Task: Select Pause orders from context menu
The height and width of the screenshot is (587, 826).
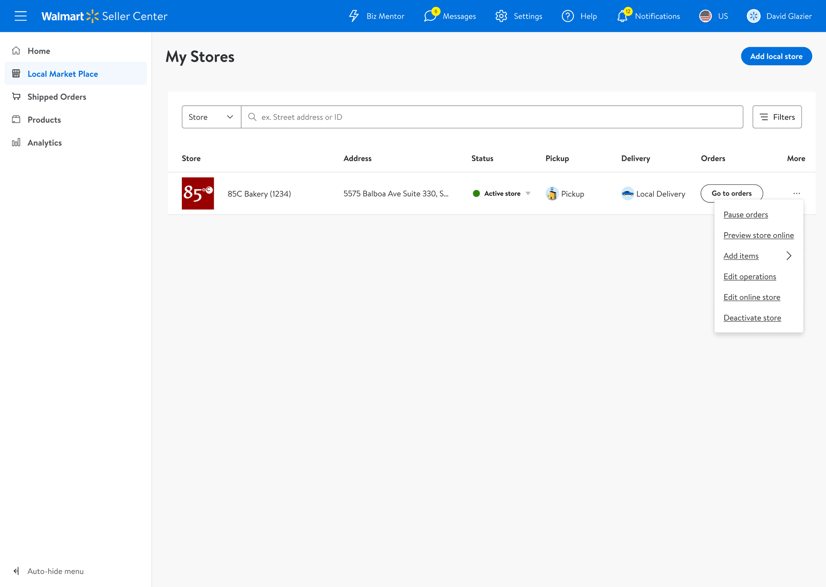Action: pyautogui.click(x=745, y=214)
